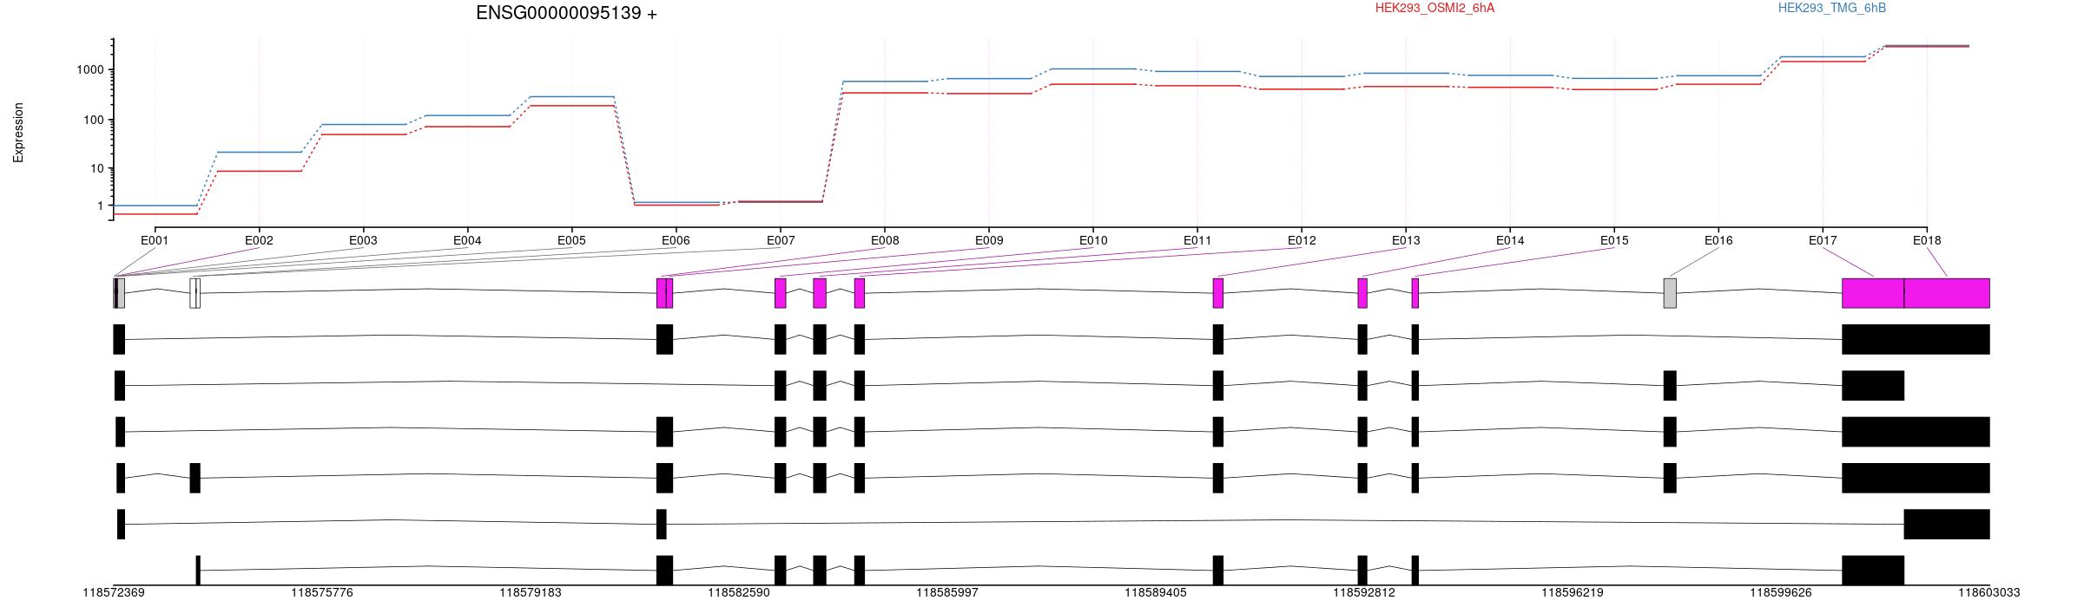Click y-axis tick value 100

pos(95,120)
